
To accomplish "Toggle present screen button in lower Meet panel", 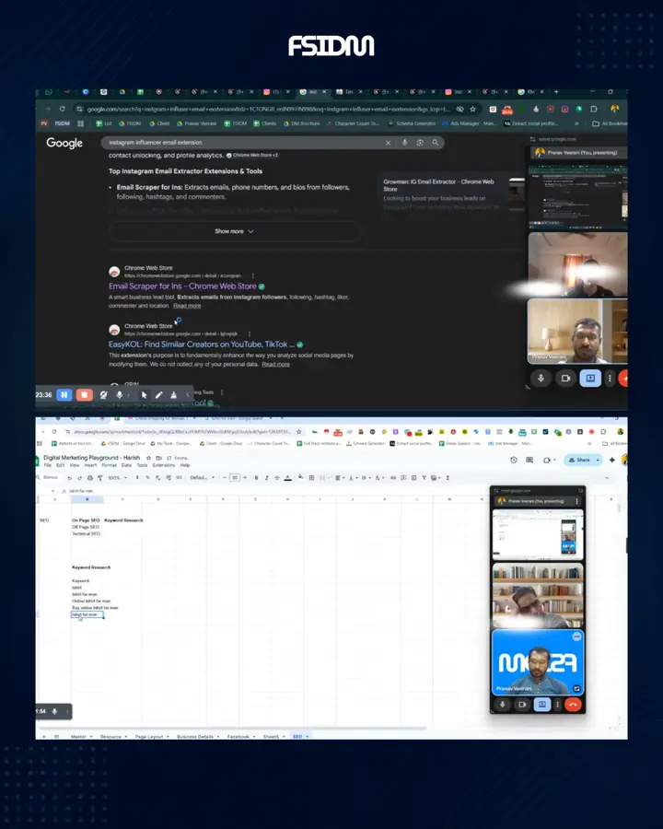I will click(x=542, y=705).
